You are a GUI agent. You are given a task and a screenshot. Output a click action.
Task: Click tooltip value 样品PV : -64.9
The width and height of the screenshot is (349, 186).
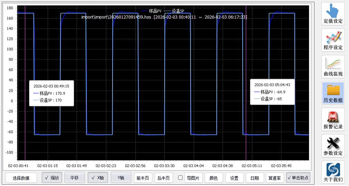tap(270, 92)
